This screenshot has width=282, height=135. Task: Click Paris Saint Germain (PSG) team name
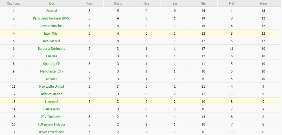pos(51,18)
